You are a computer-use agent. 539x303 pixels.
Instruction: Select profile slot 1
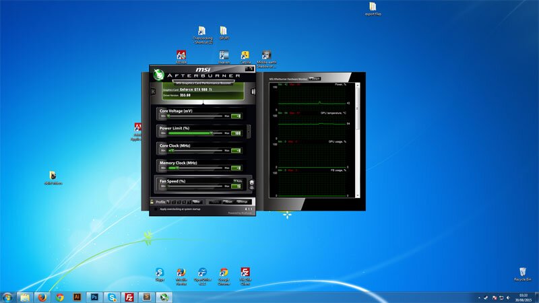[x=168, y=202]
